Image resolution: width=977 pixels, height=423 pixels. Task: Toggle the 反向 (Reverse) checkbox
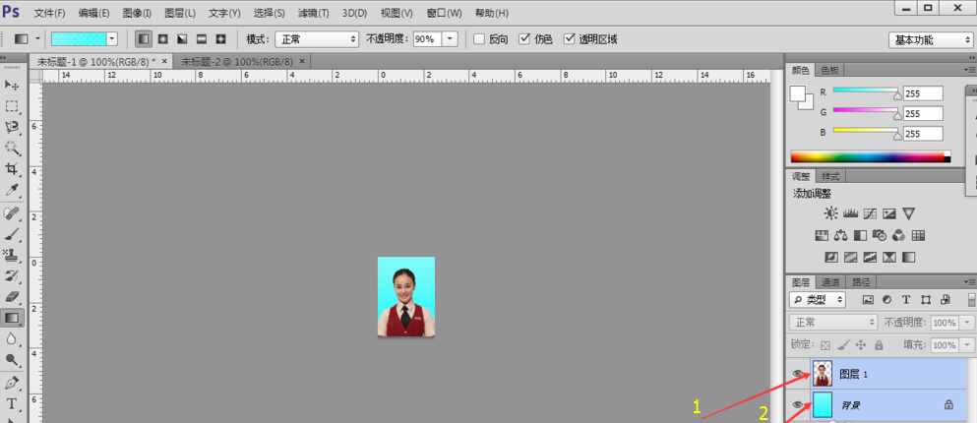pyautogui.click(x=479, y=39)
